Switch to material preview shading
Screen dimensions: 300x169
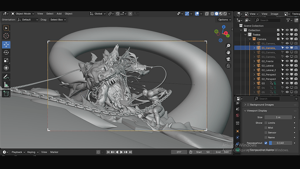point(221,14)
